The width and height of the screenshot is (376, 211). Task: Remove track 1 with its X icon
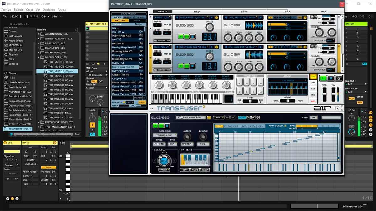coord(338,17)
